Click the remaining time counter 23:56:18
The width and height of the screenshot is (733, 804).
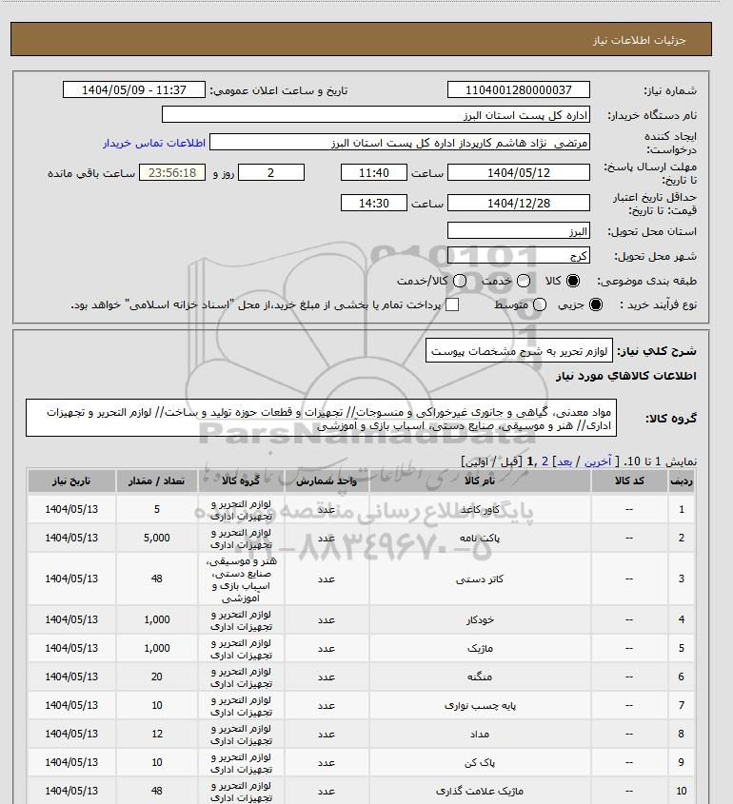point(172,173)
